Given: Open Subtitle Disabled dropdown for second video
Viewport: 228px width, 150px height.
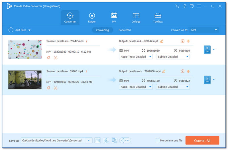Looking at the screenshot, I should tap(173, 87).
